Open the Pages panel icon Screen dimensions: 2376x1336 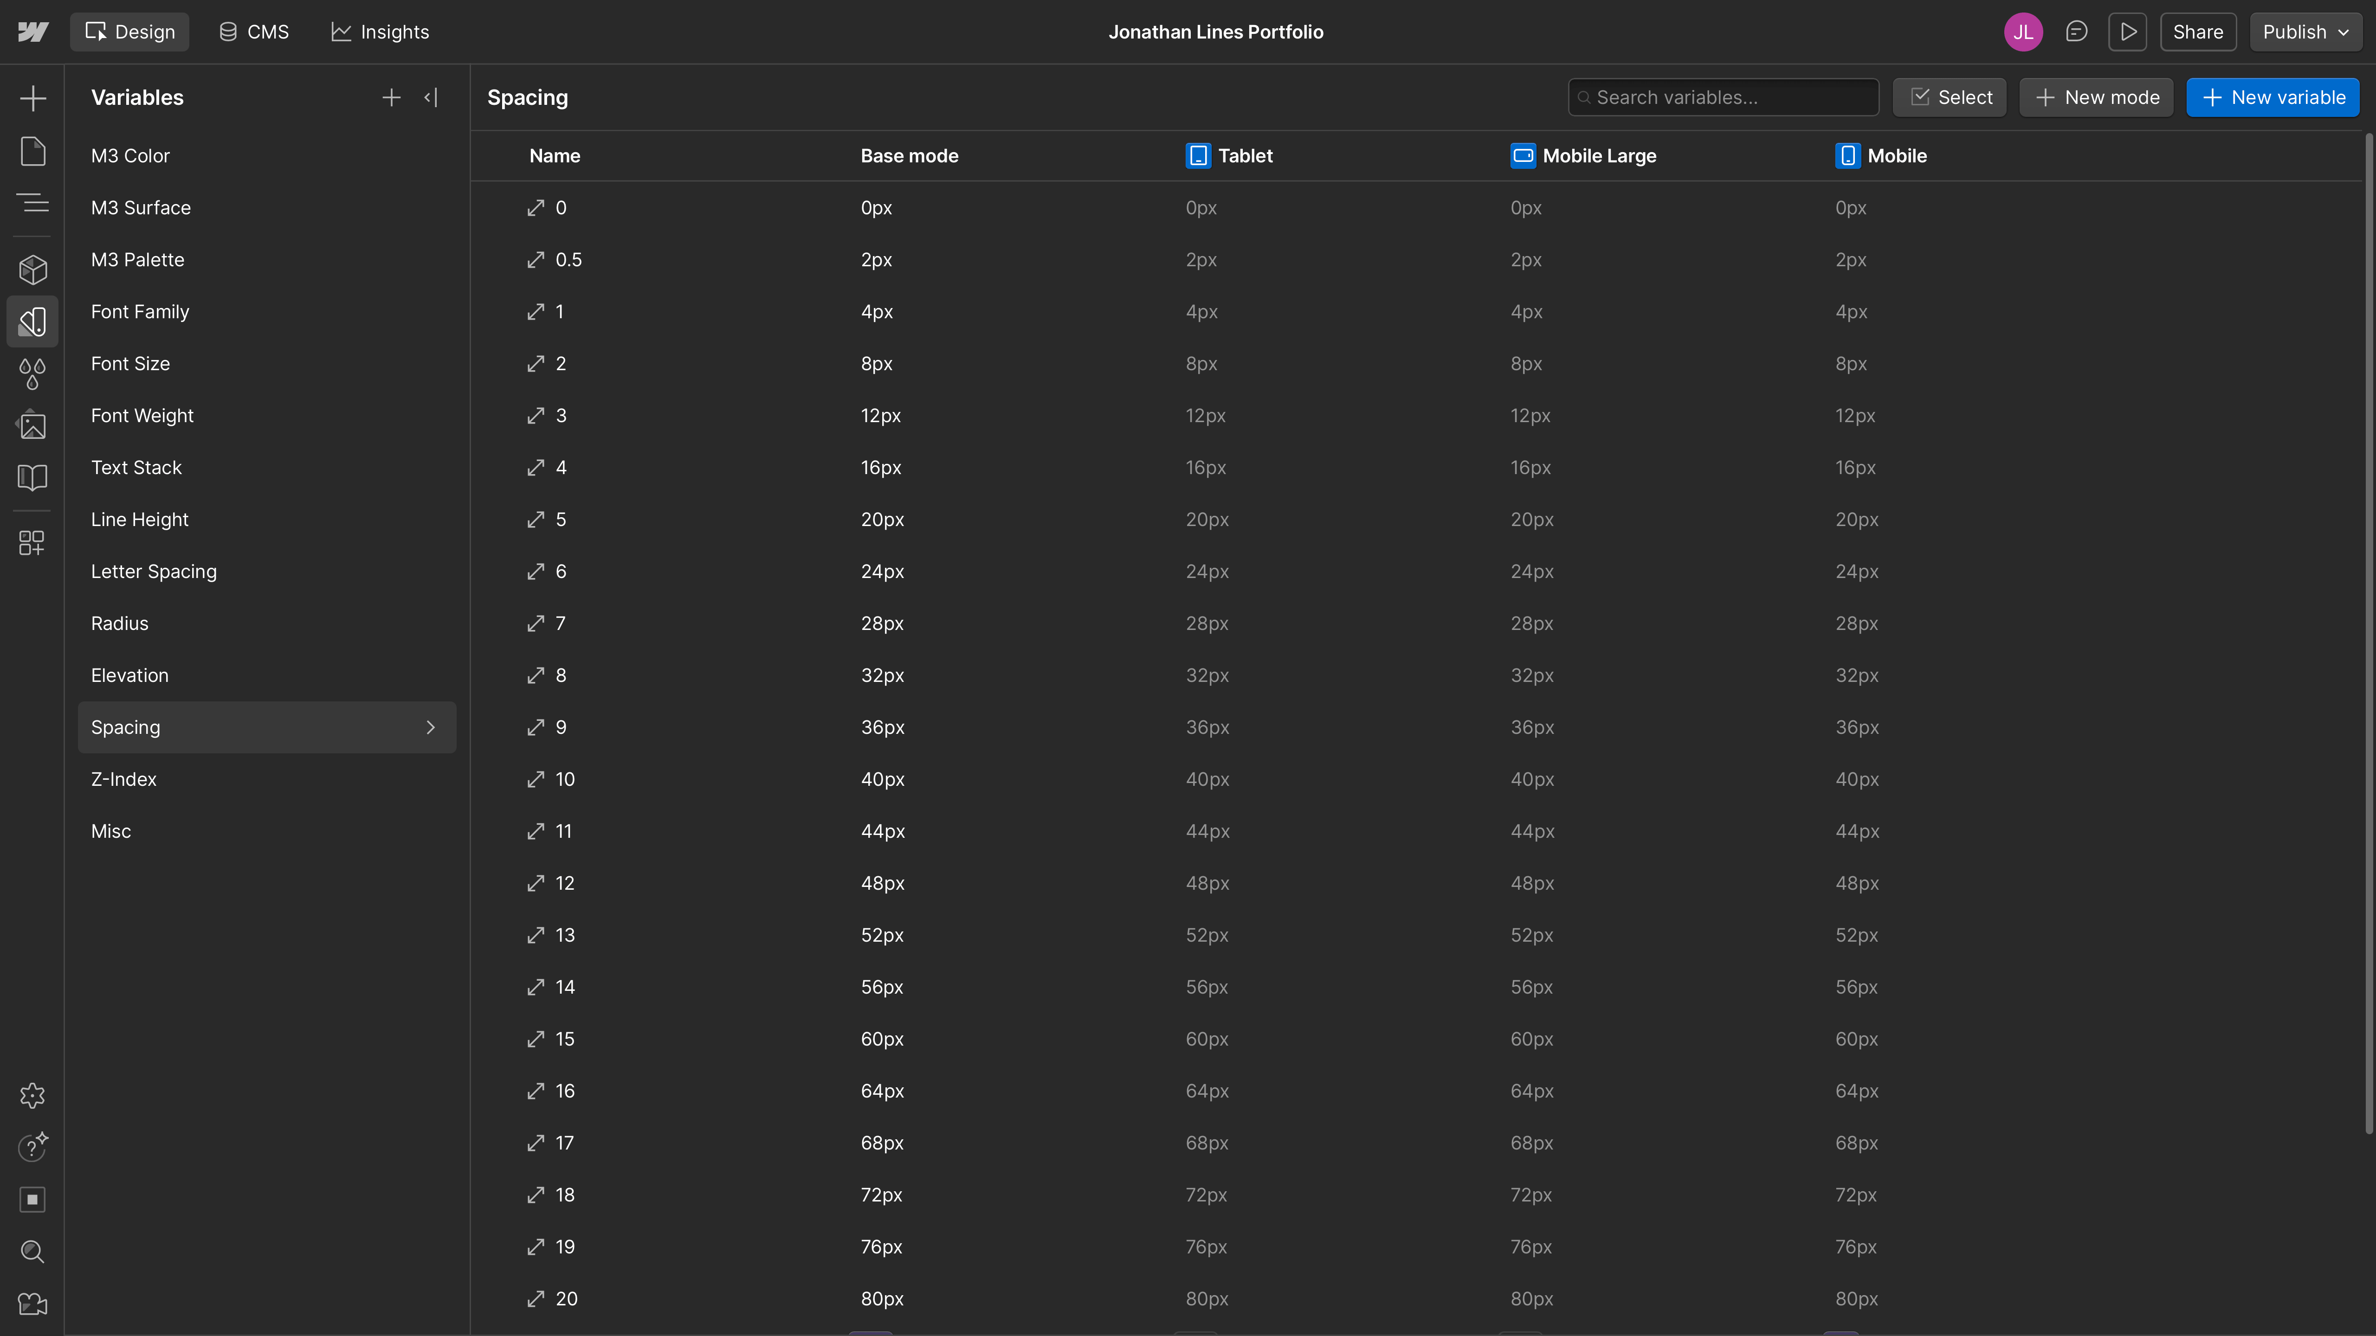pyautogui.click(x=32, y=151)
